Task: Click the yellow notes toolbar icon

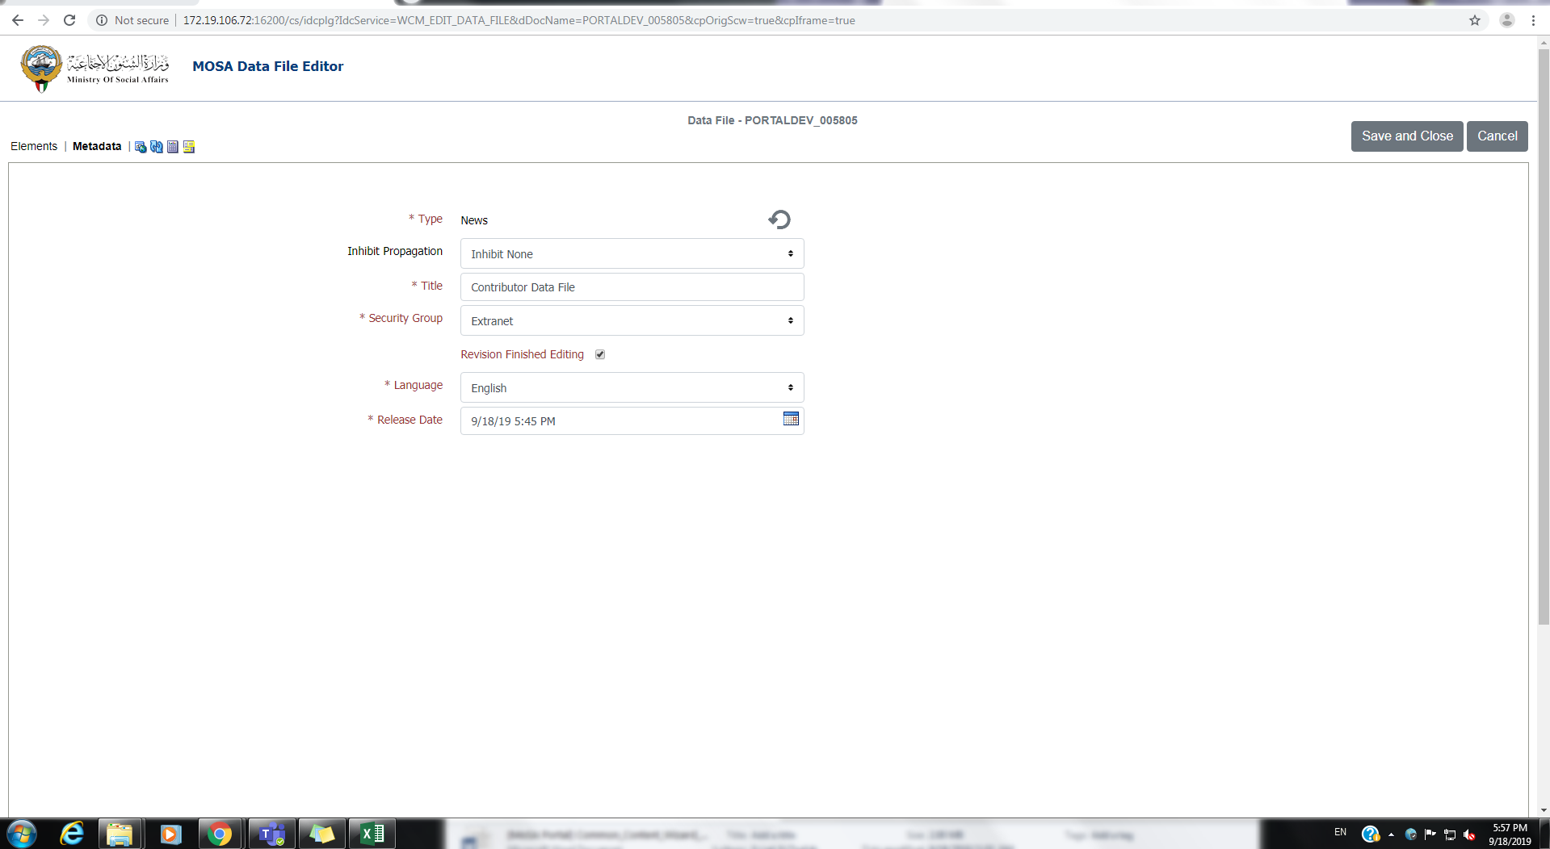Action: click(189, 147)
